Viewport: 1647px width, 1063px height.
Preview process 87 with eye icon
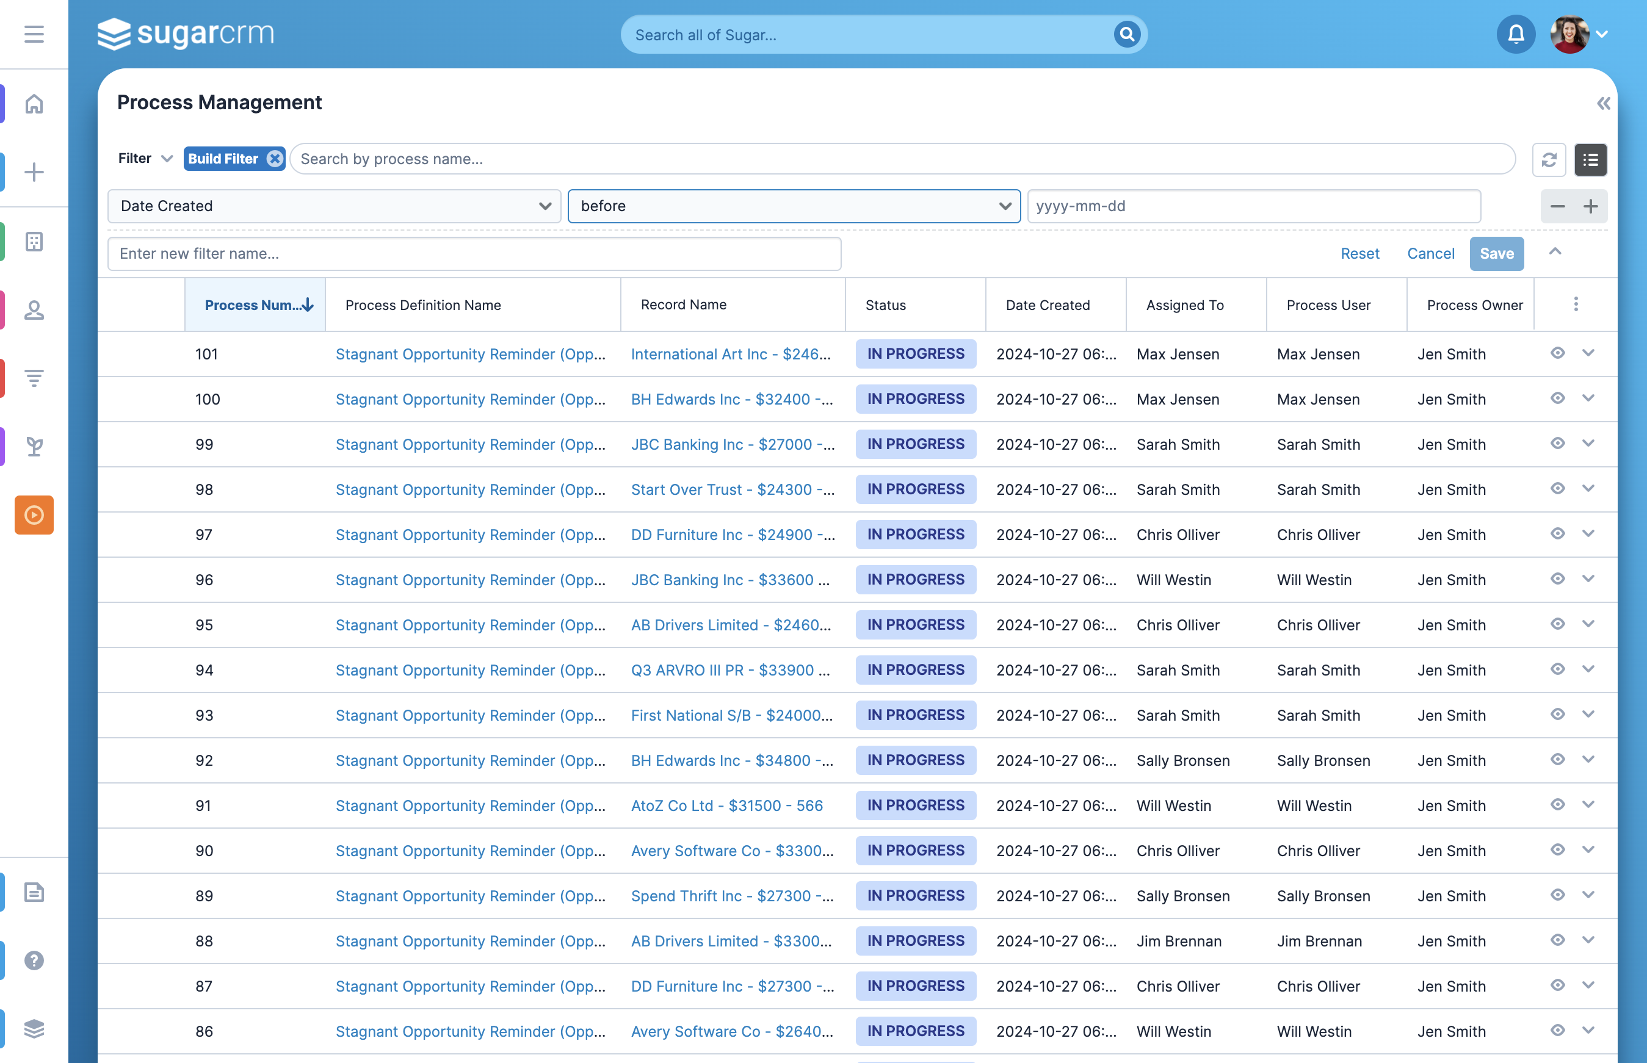(1557, 985)
